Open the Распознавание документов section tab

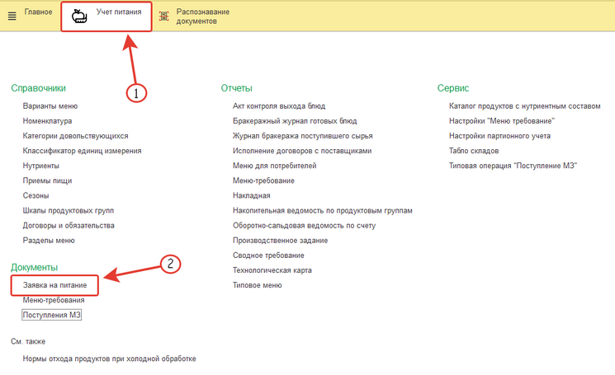coord(202,16)
